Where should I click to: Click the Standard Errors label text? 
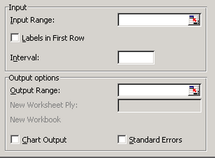pyautogui.click(x=155, y=140)
